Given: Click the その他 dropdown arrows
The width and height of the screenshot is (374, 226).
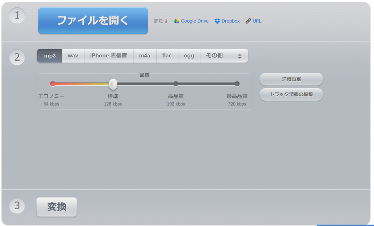Looking at the screenshot, I should [x=240, y=56].
